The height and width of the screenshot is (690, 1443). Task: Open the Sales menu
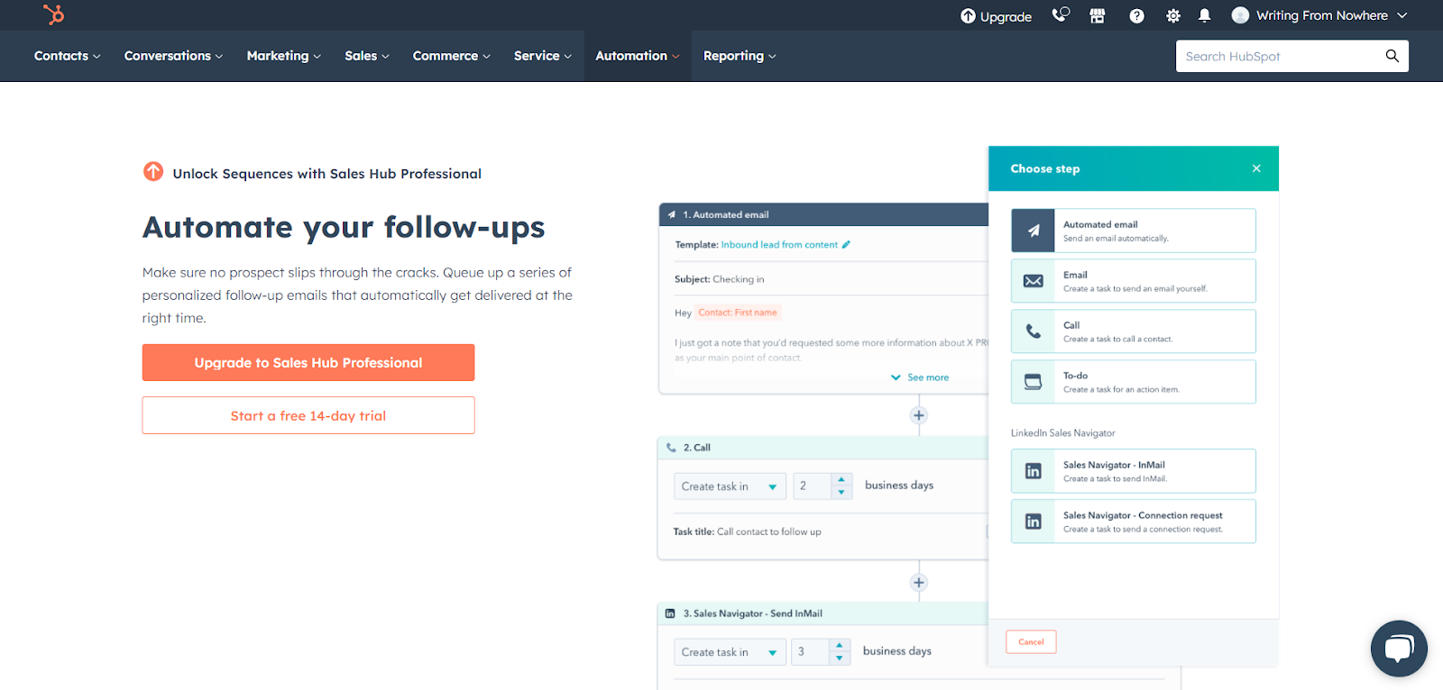(x=367, y=56)
